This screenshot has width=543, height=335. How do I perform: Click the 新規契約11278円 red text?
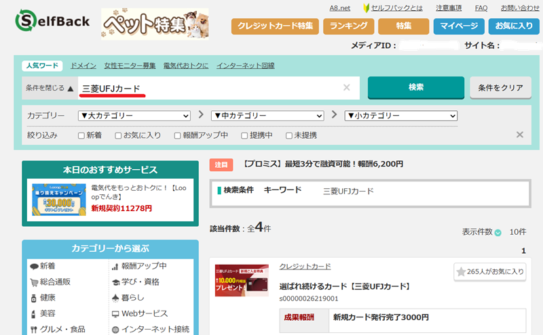pos(121,208)
